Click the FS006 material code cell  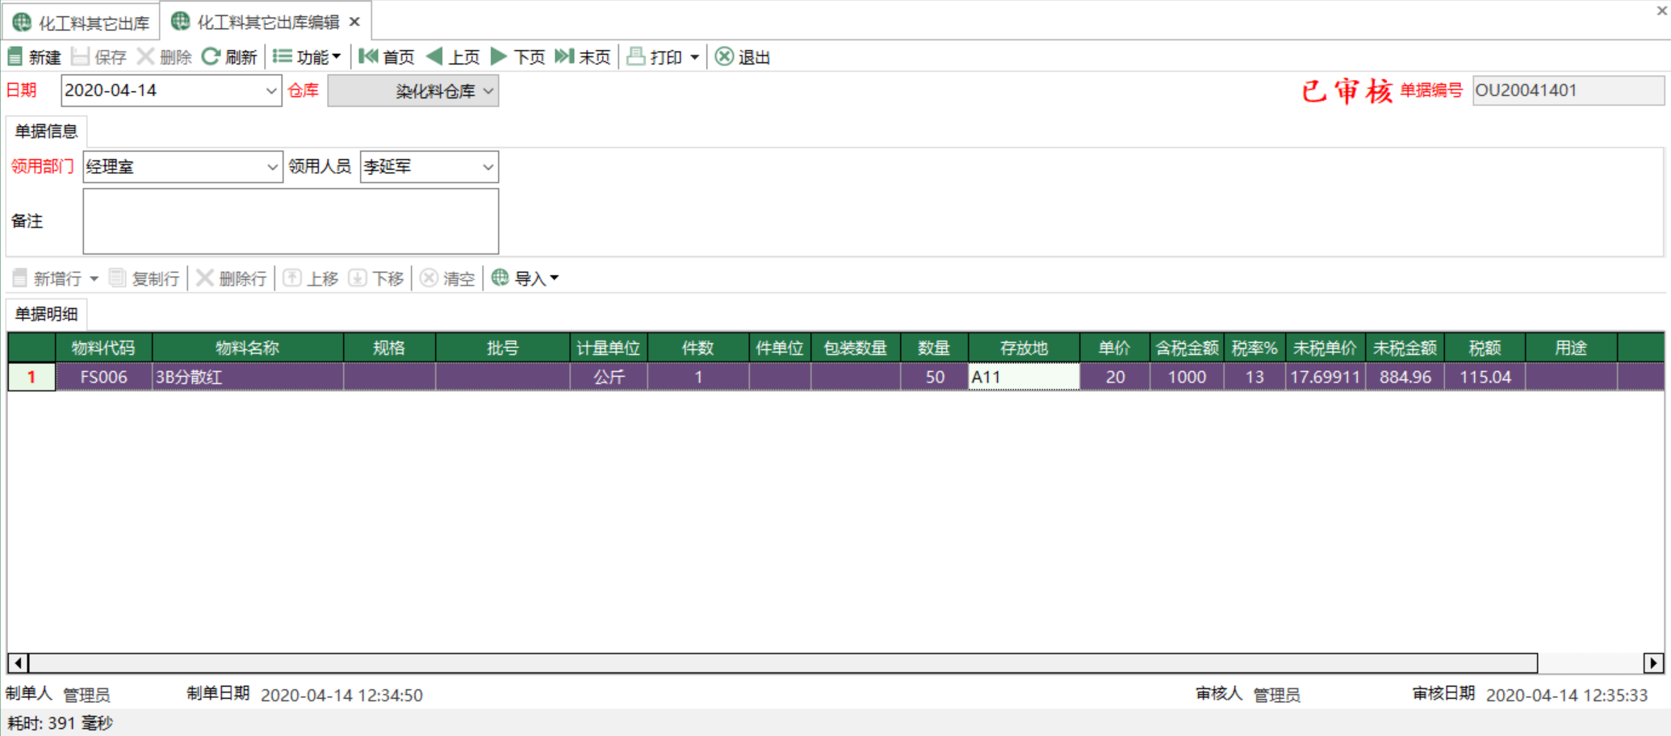point(103,377)
